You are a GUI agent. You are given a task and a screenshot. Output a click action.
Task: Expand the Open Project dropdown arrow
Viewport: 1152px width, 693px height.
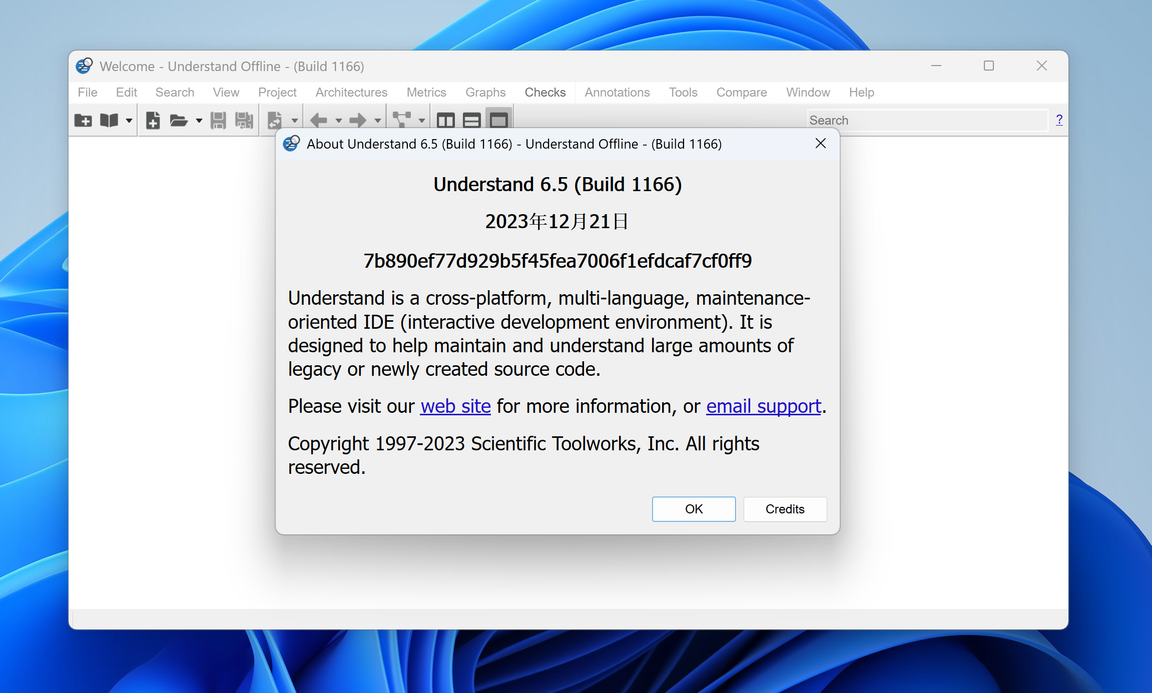(x=129, y=121)
